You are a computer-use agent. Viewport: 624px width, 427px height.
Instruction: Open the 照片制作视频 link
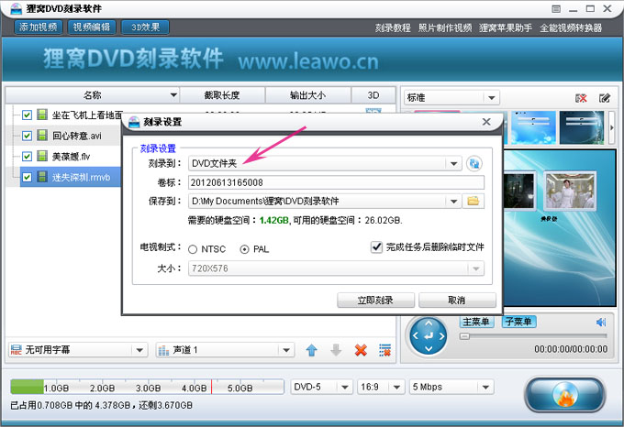pos(445,27)
